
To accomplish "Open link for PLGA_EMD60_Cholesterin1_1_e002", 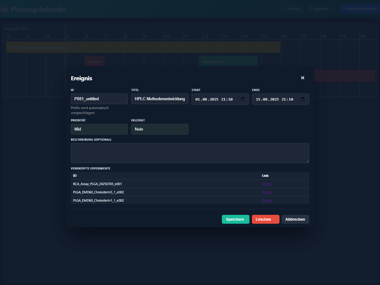I will pos(267,200).
